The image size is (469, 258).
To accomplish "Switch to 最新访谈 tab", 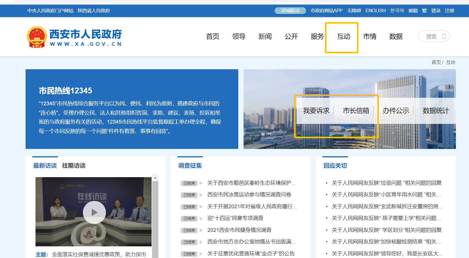I will click(x=45, y=166).
